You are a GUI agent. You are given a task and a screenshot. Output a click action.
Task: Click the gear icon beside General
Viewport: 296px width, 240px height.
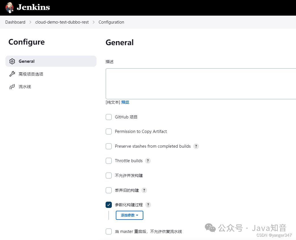(12, 61)
